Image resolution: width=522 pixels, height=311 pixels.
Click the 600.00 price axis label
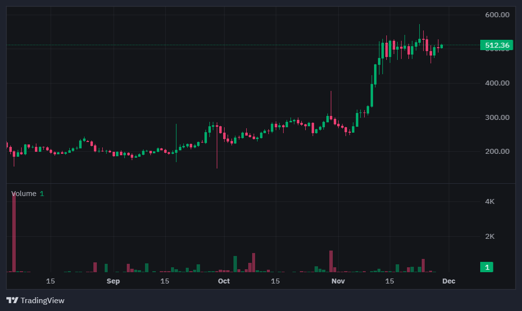tap(497, 15)
